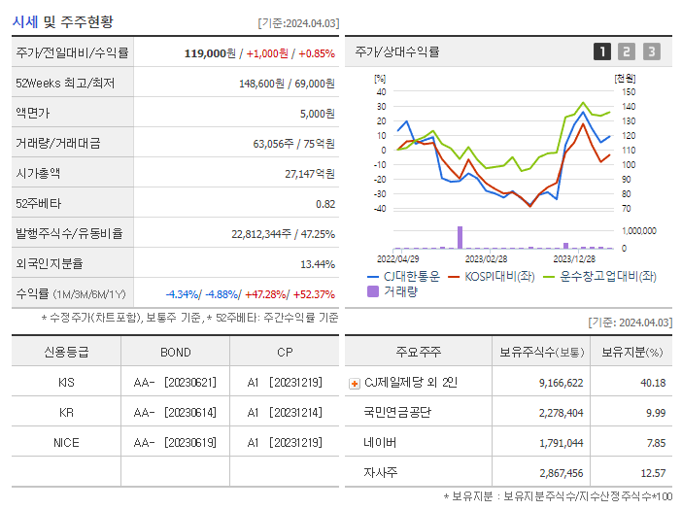
Task: Click the 보유주식수(보통) column header
Action: 541,353
